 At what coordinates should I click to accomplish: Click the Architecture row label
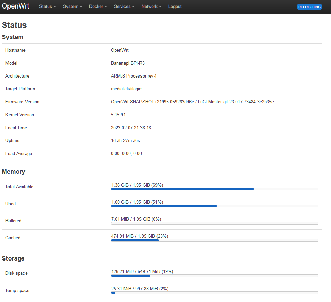pos(17,76)
